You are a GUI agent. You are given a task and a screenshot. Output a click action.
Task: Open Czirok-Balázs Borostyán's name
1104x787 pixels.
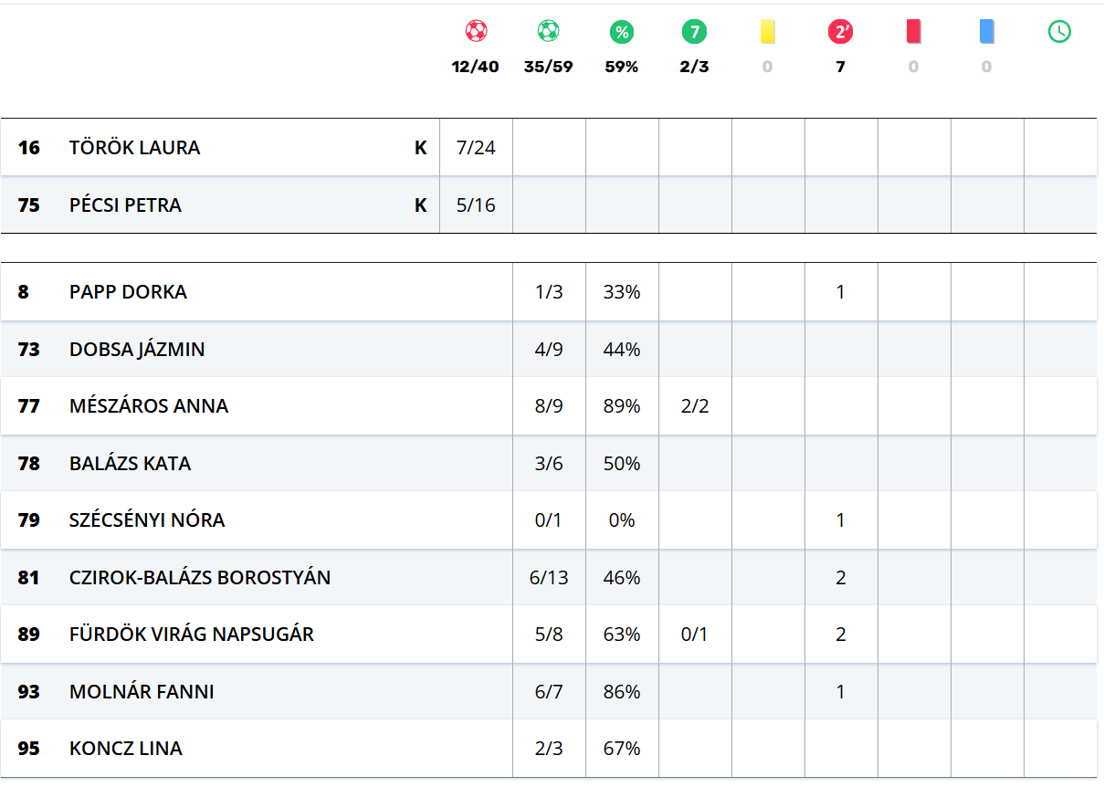coord(200,578)
